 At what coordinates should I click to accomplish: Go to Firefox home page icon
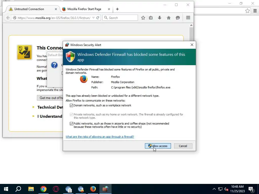(x=168, y=18)
